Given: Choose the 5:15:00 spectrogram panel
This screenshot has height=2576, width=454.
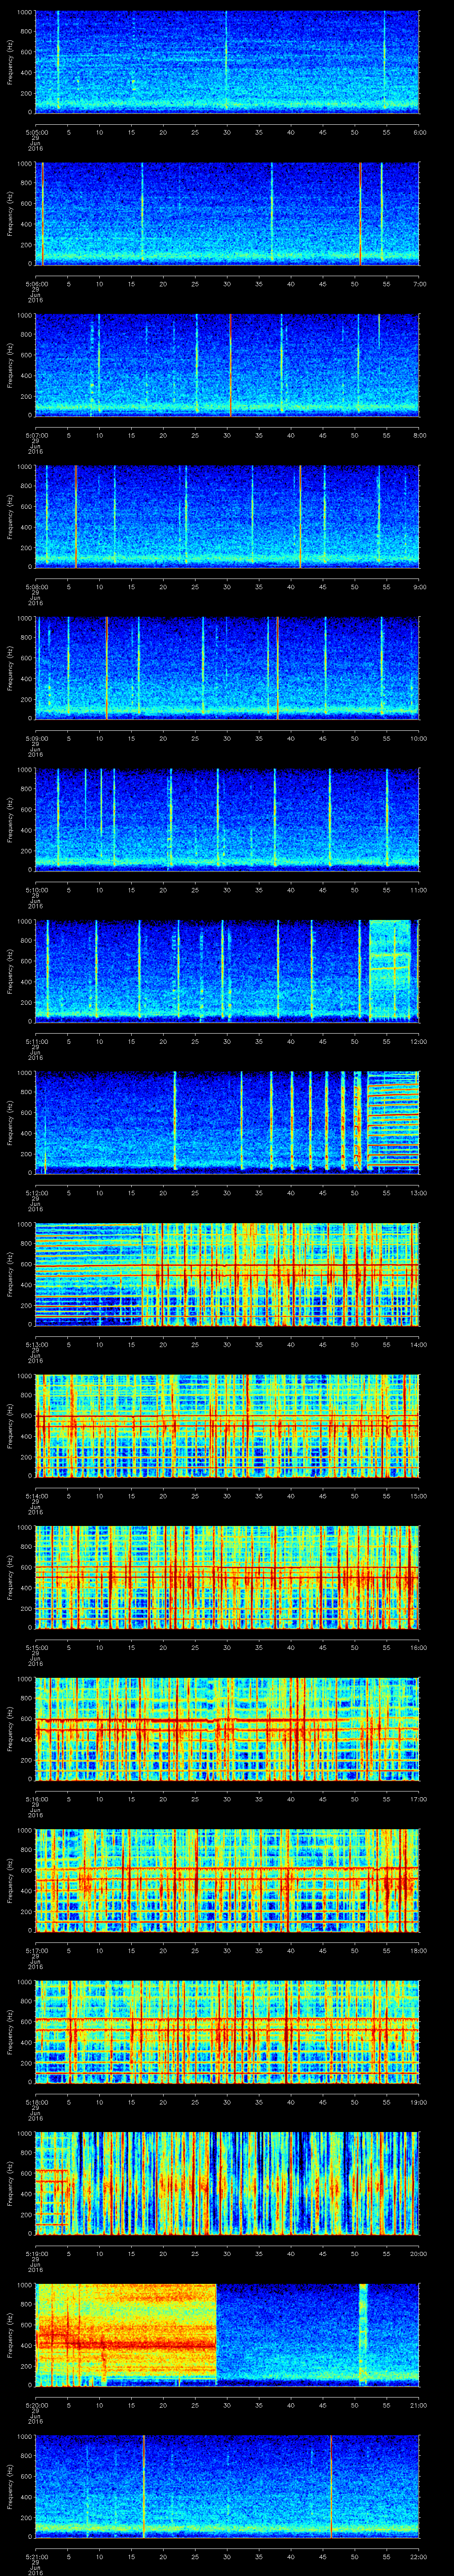Looking at the screenshot, I should [x=227, y=1577].
